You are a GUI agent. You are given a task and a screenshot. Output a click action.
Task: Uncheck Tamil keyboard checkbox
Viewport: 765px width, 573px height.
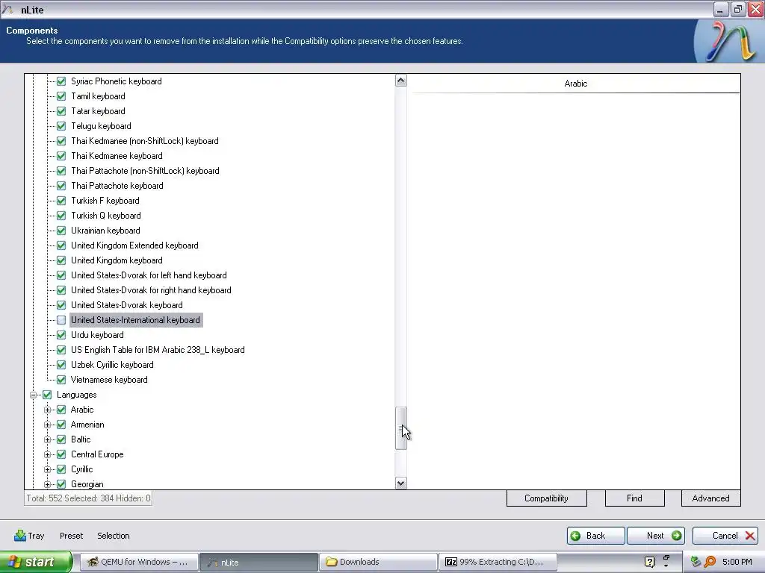click(61, 96)
